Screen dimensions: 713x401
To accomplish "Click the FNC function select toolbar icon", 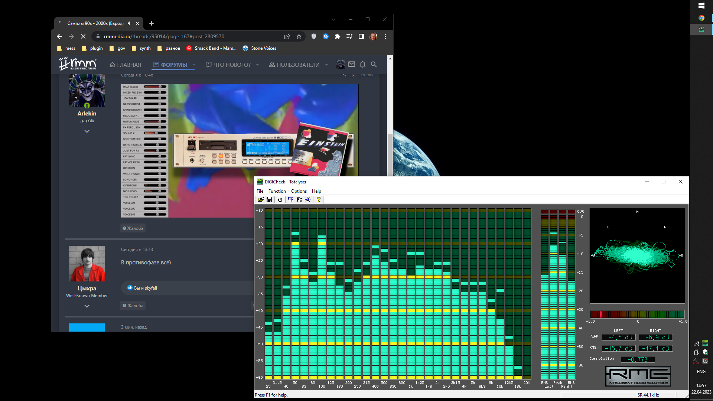I will (x=290, y=199).
